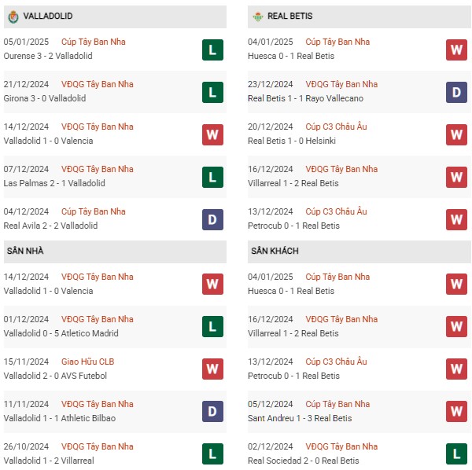
Task: Open the Girona 3-0 Valladolid match result
Action: pos(45,98)
